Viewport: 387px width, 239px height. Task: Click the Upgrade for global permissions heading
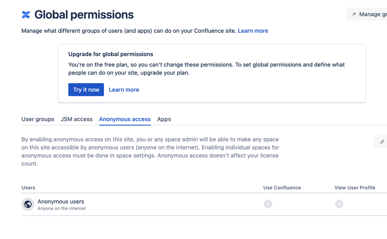[111, 54]
